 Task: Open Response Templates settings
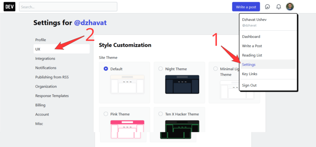pyautogui.click(x=61, y=96)
